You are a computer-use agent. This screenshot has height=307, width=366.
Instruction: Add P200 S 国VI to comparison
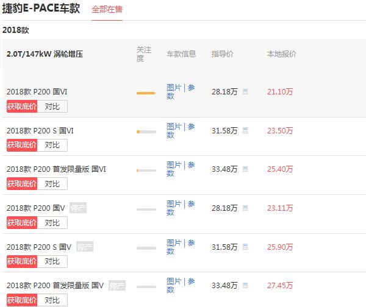52,145
